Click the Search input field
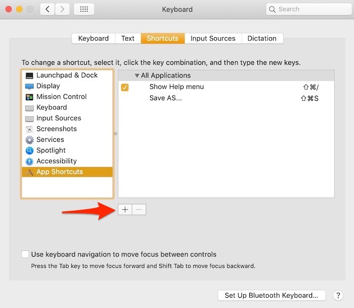354x308 pixels. click(309, 9)
